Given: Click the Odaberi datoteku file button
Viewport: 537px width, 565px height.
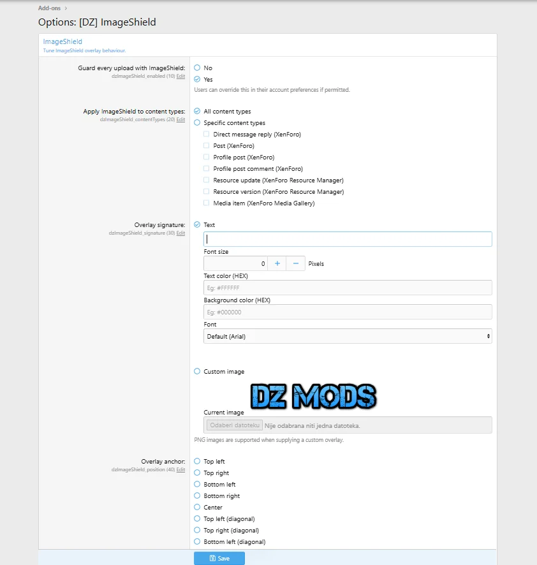Looking at the screenshot, I should pyautogui.click(x=234, y=425).
